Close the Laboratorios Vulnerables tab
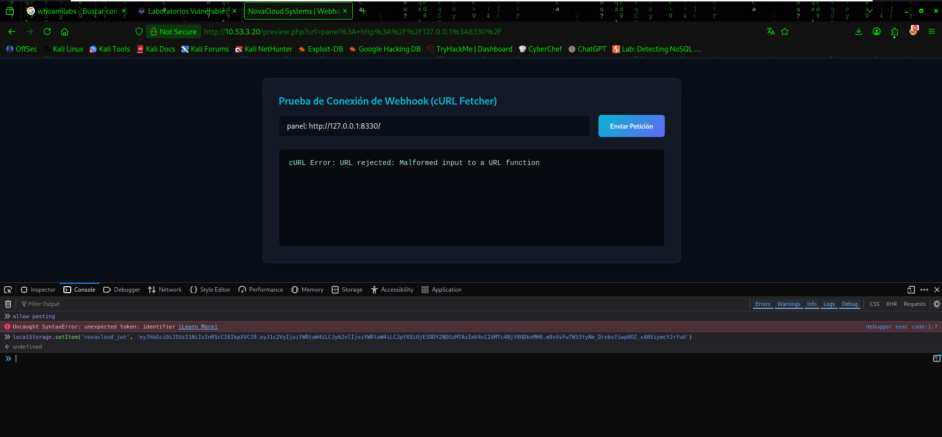Screen dimensions: 942x437 click(x=234, y=11)
